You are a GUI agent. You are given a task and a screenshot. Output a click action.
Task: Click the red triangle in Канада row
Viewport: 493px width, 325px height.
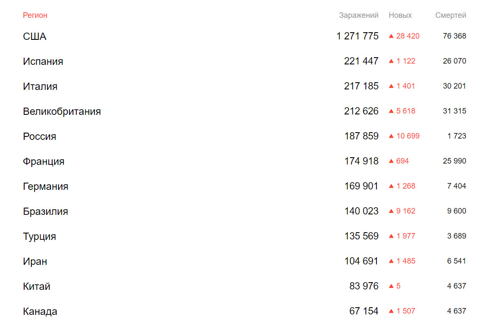391,311
